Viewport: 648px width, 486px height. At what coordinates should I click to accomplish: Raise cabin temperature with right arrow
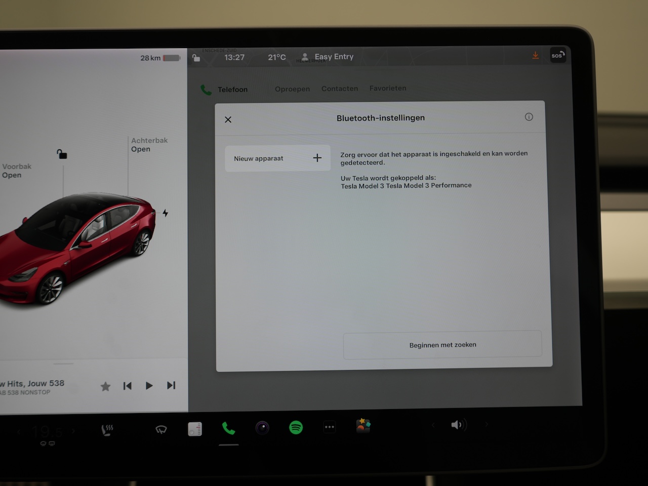pos(73,431)
